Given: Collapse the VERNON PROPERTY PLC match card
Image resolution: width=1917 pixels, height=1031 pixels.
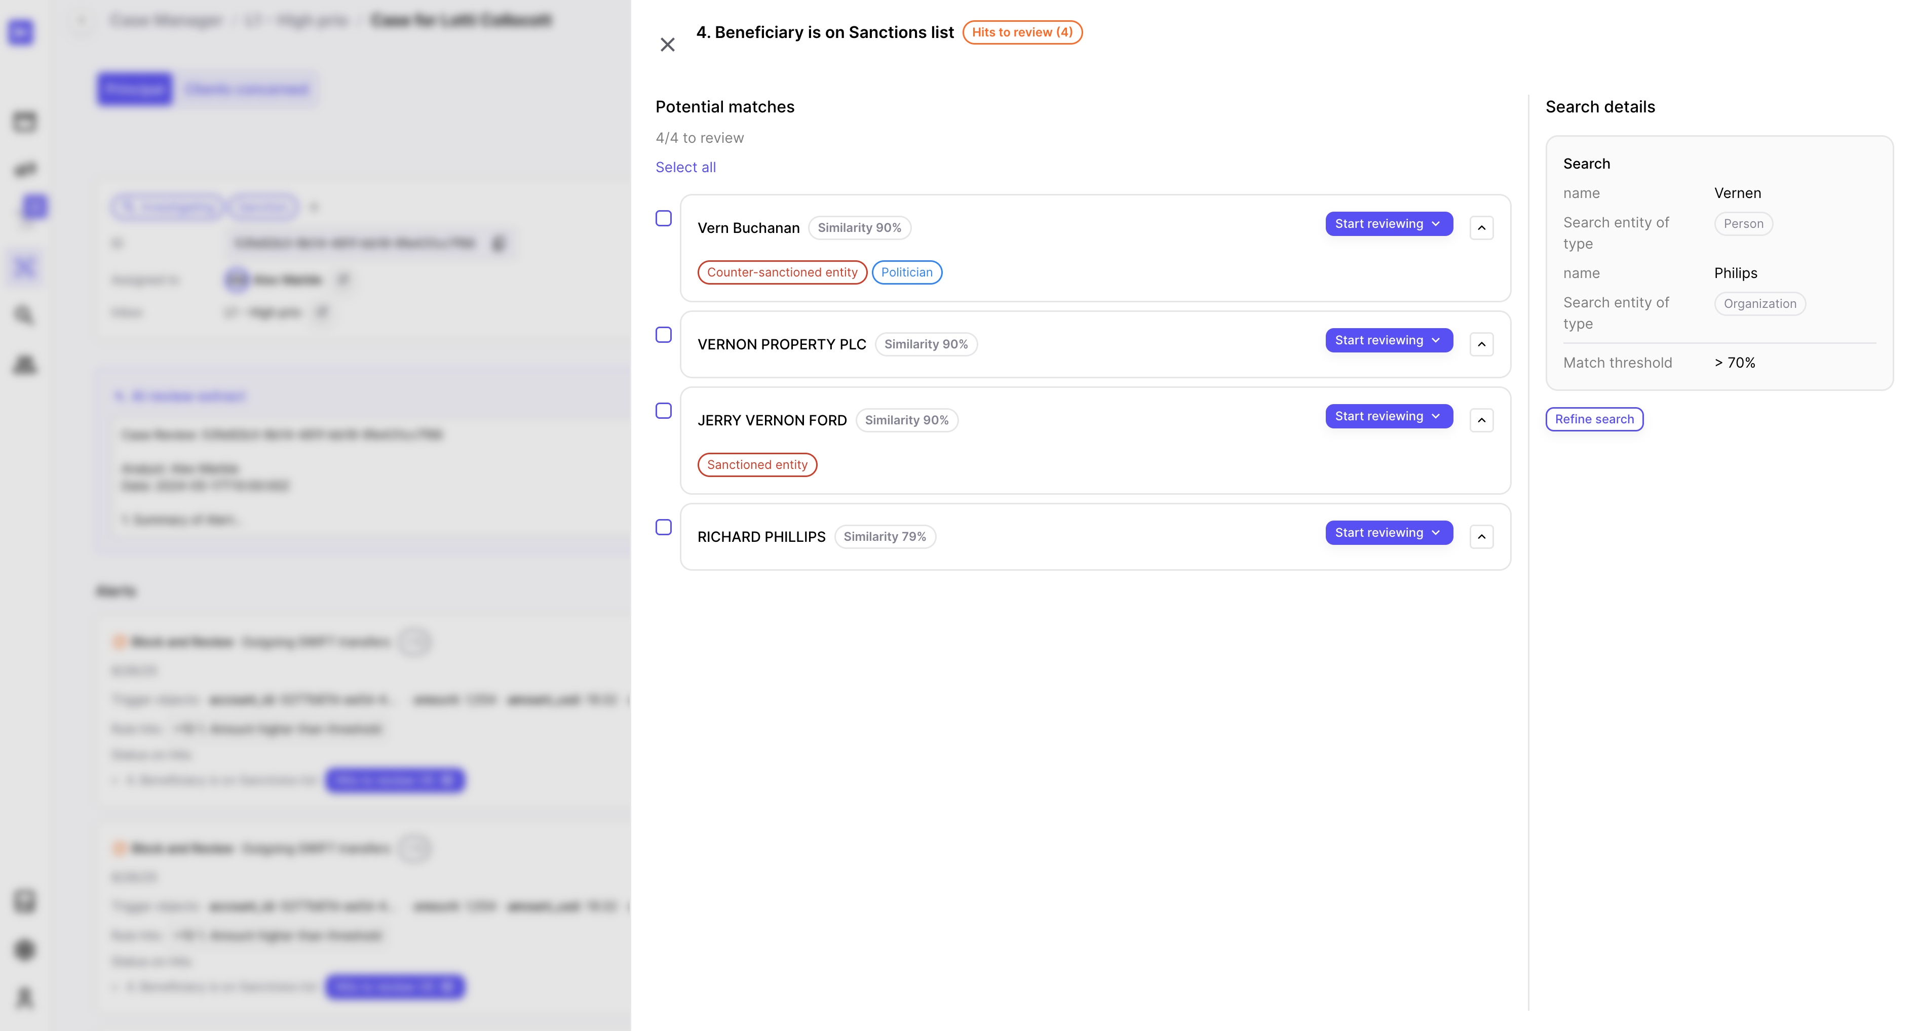Looking at the screenshot, I should 1482,344.
